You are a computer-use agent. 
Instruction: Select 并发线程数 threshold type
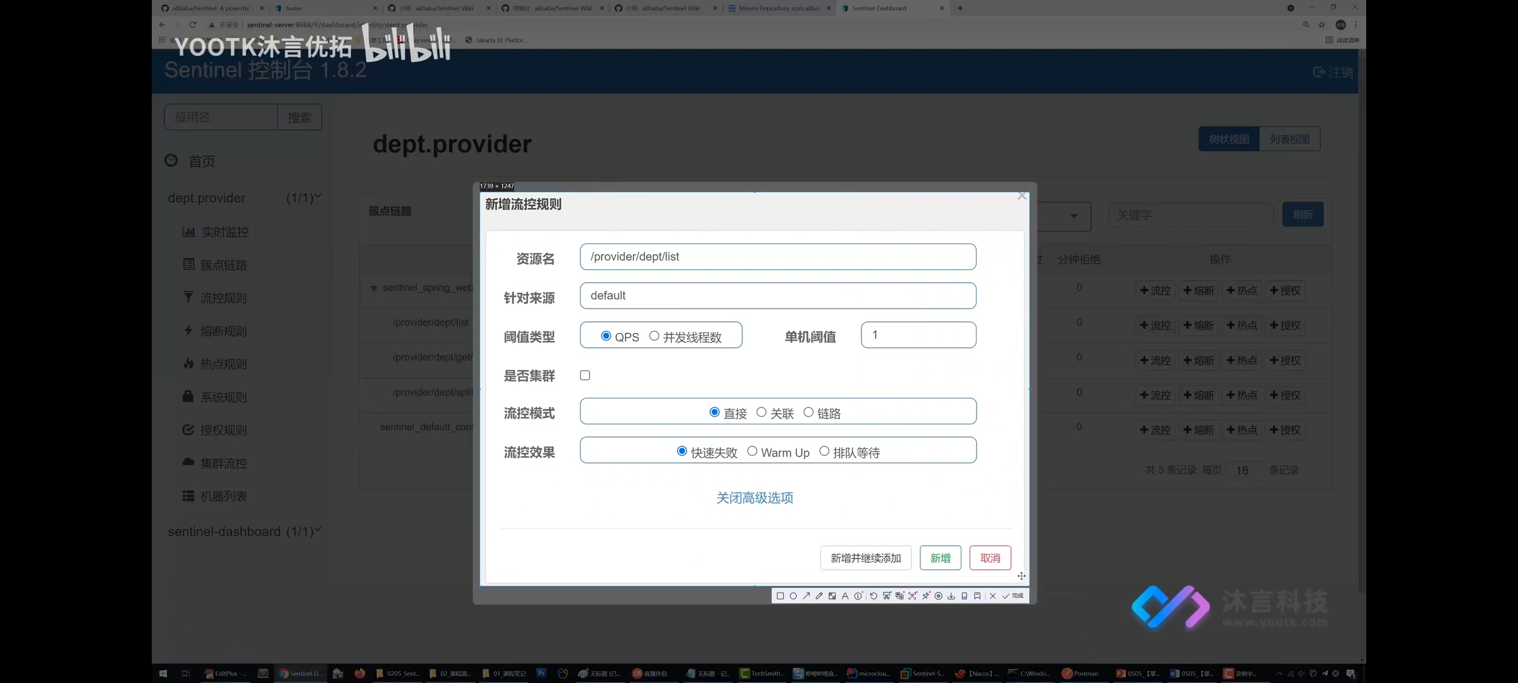point(654,336)
